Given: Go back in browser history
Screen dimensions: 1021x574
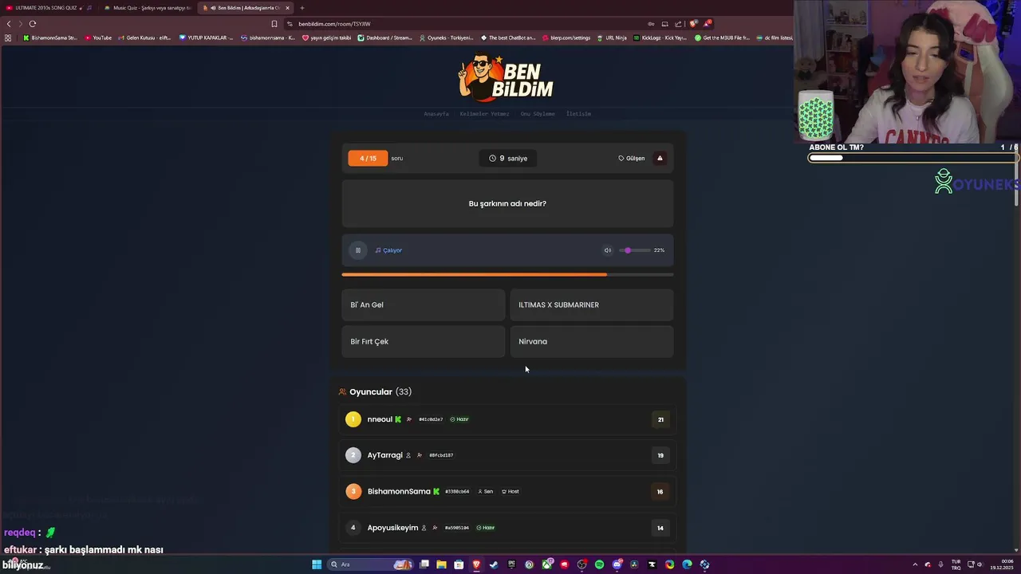Looking at the screenshot, I should 9,24.
